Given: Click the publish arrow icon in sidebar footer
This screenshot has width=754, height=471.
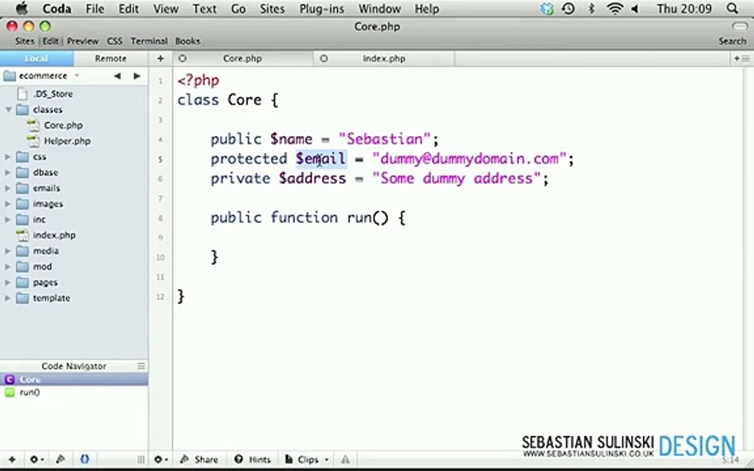Looking at the screenshot, I should tap(61, 459).
